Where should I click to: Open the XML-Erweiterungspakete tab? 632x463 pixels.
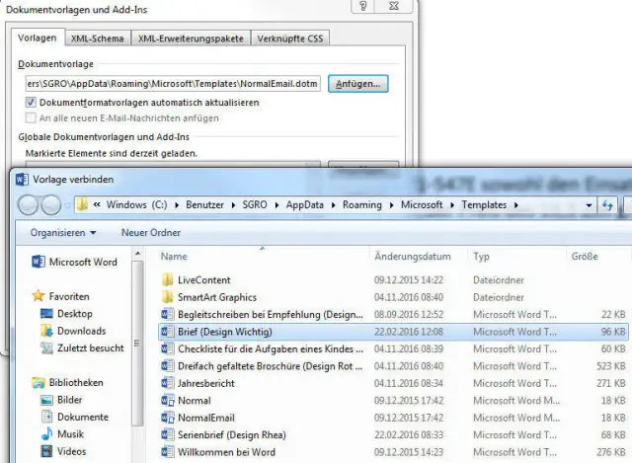click(x=190, y=39)
